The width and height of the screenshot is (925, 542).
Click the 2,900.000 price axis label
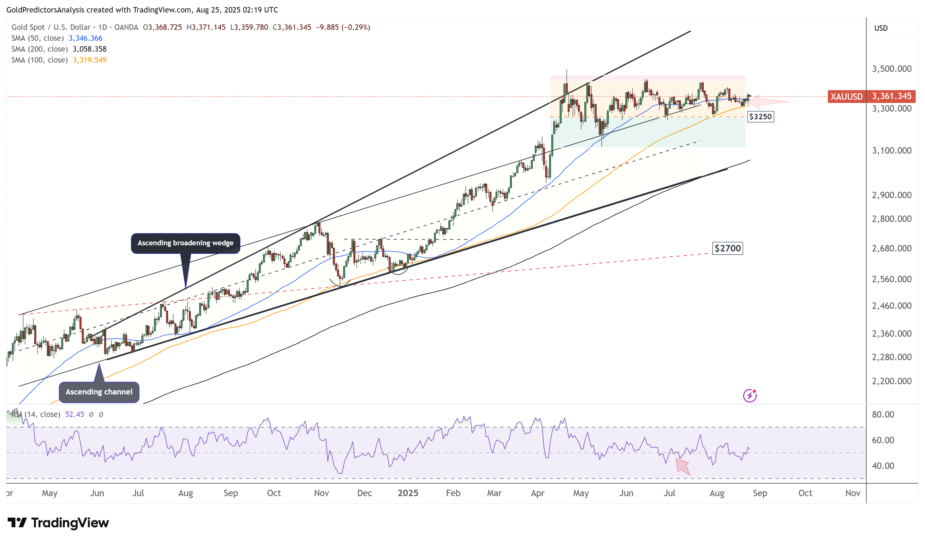pyautogui.click(x=892, y=195)
